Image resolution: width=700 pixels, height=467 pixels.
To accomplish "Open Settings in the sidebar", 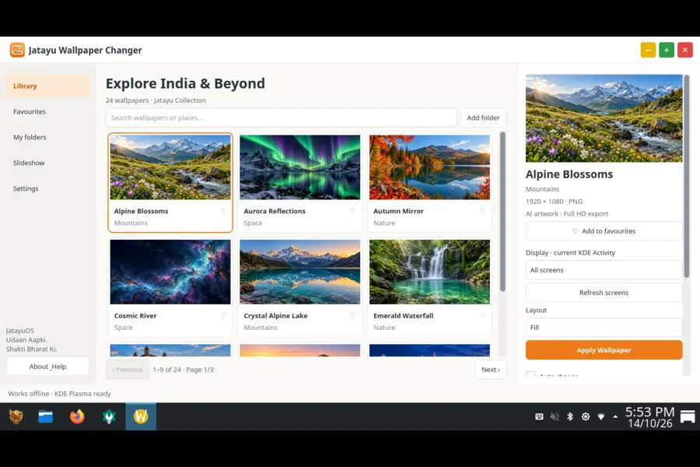I will (x=48, y=188).
